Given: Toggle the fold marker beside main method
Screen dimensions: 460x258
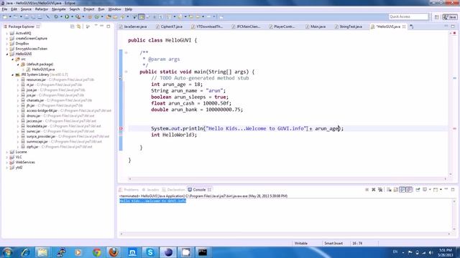Looking at the screenshot, I should coord(126,72).
